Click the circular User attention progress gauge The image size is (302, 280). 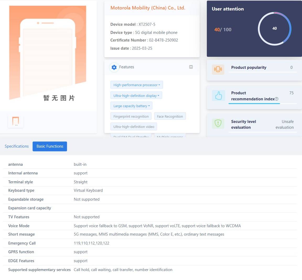pyautogui.click(x=274, y=29)
